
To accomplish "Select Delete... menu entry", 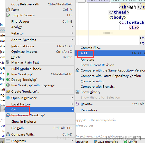I will [x=40, y=57].
